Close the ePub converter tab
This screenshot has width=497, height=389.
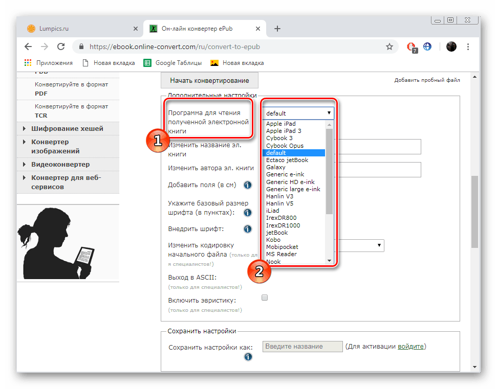point(257,29)
